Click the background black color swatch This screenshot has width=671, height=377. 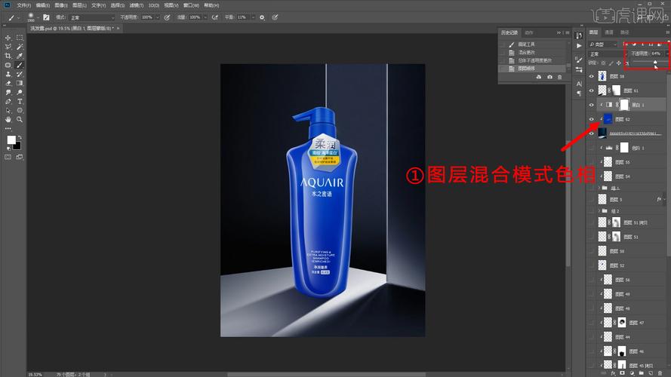(x=17, y=146)
